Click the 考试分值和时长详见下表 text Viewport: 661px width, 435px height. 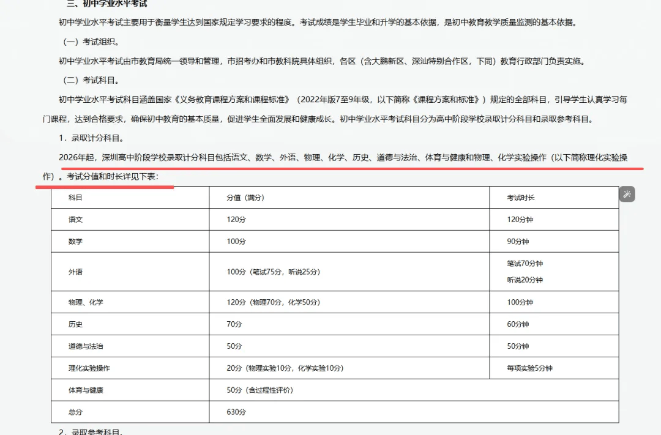click(x=113, y=176)
